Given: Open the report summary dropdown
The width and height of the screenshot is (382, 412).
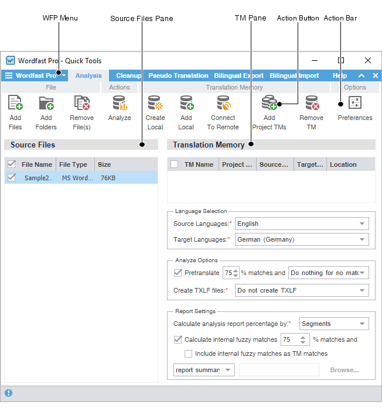Looking at the screenshot, I should click(204, 370).
